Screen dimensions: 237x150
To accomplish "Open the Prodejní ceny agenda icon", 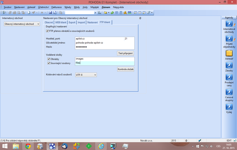I will [x=229, y=77].
